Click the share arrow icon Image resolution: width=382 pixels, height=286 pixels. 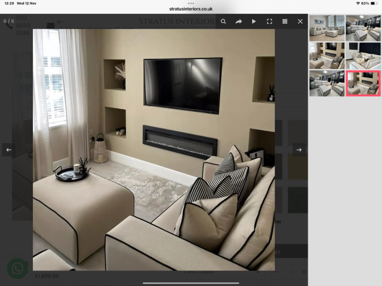coord(239,21)
